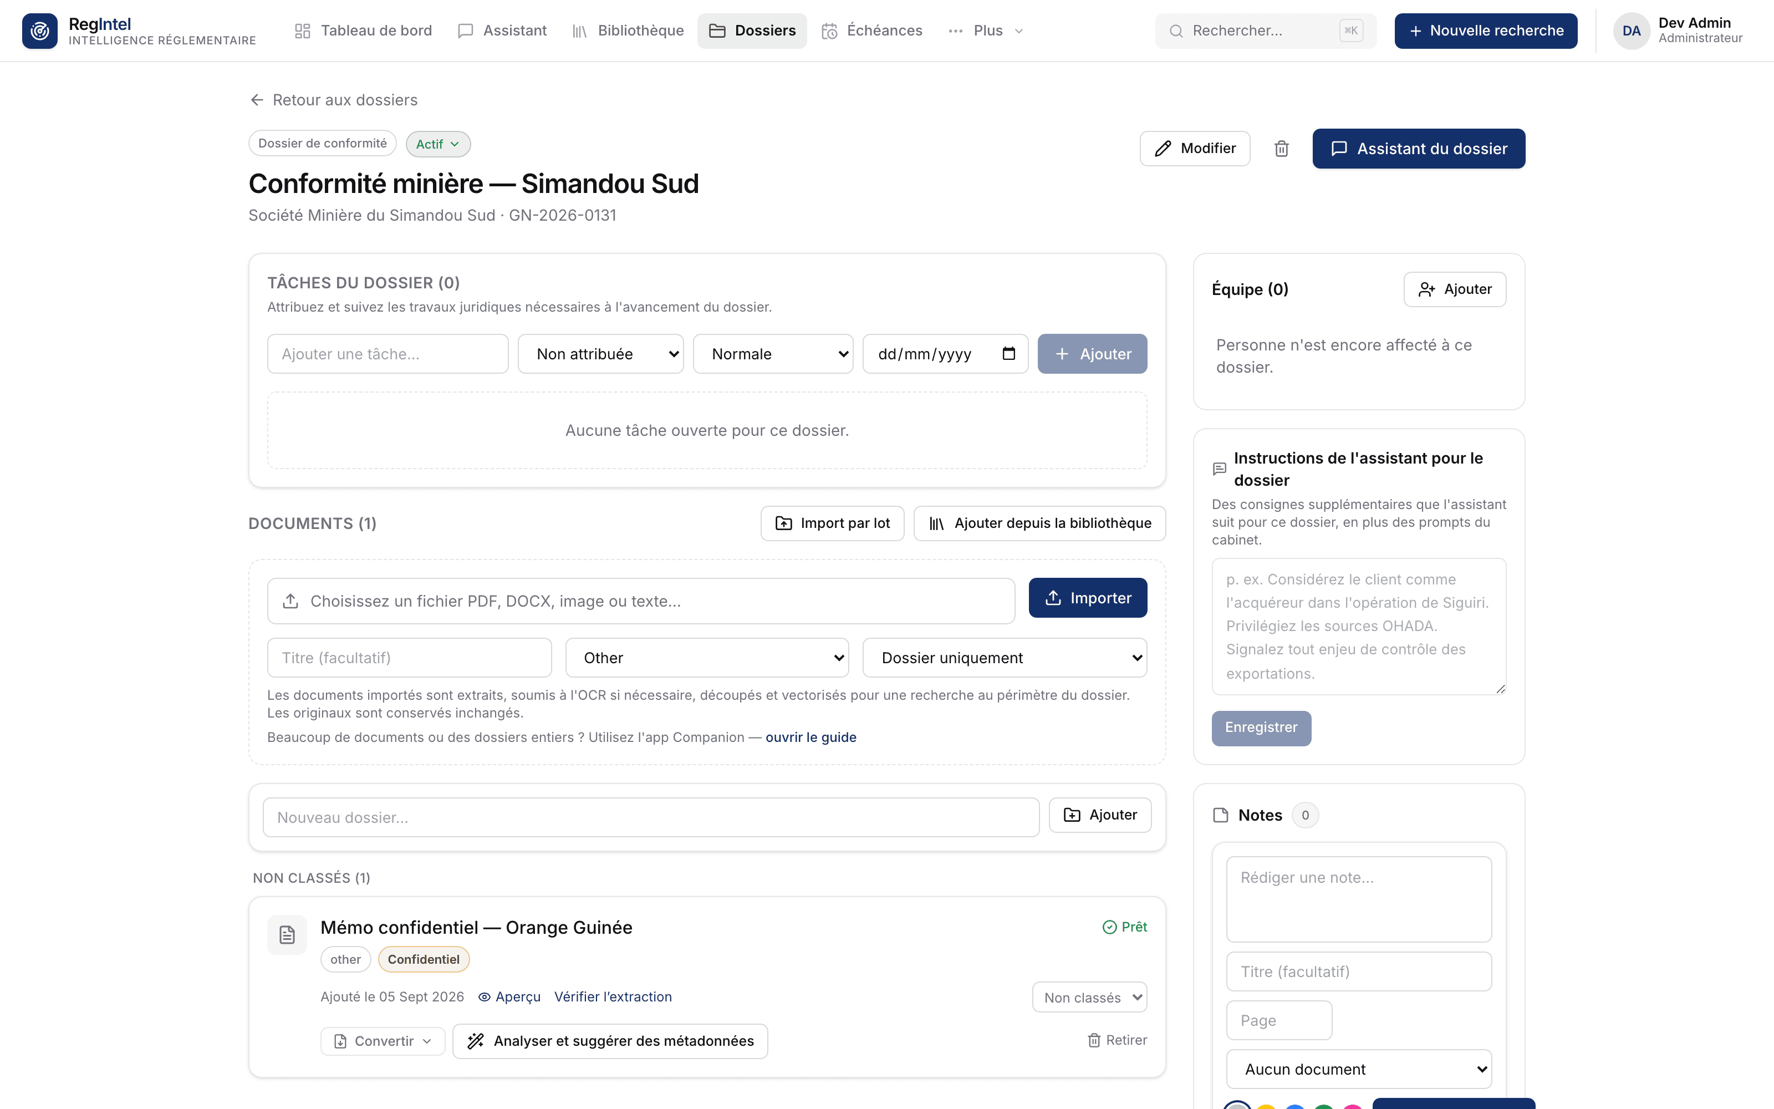Screen dimensions: 1774x1109
Task: Open the Dossier uniquement scope dropdown
Action: (1005, 658)
